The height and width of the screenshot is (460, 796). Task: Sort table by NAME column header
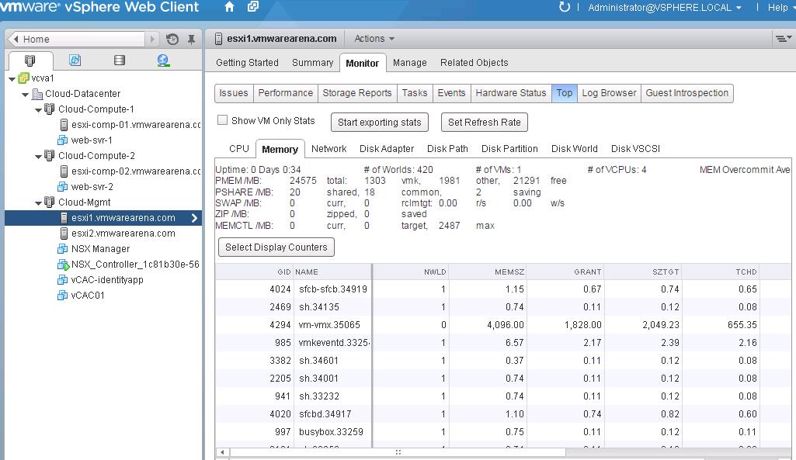point(332,272)
